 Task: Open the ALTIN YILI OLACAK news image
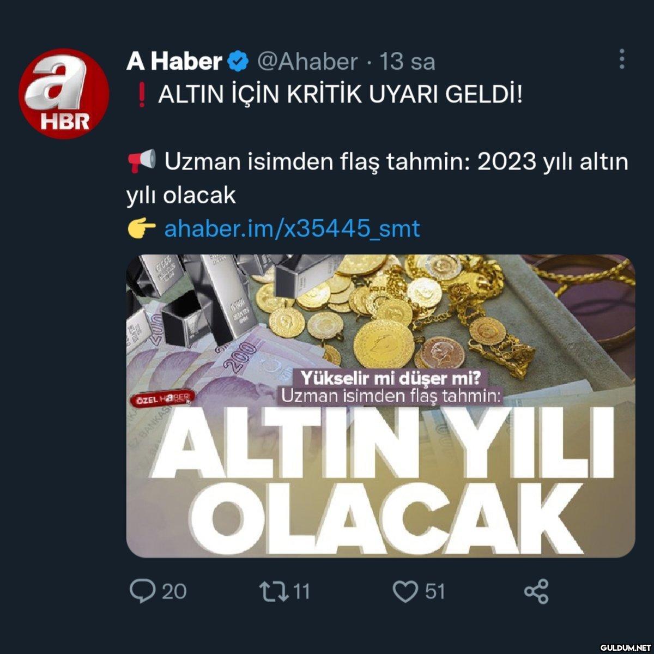(x=380, y=406)
